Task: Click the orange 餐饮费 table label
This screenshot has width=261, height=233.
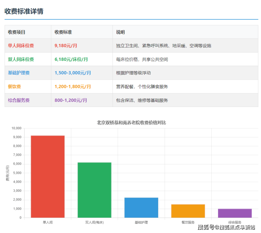Action: [14, 87]
